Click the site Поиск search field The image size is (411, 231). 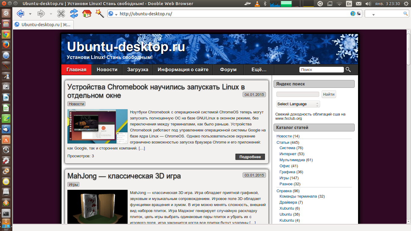point(321,69)
